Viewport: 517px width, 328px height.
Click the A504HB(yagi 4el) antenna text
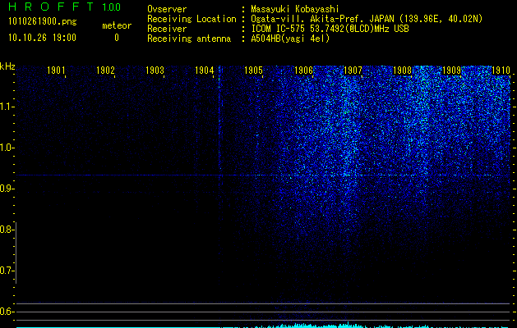click(290, 39)
